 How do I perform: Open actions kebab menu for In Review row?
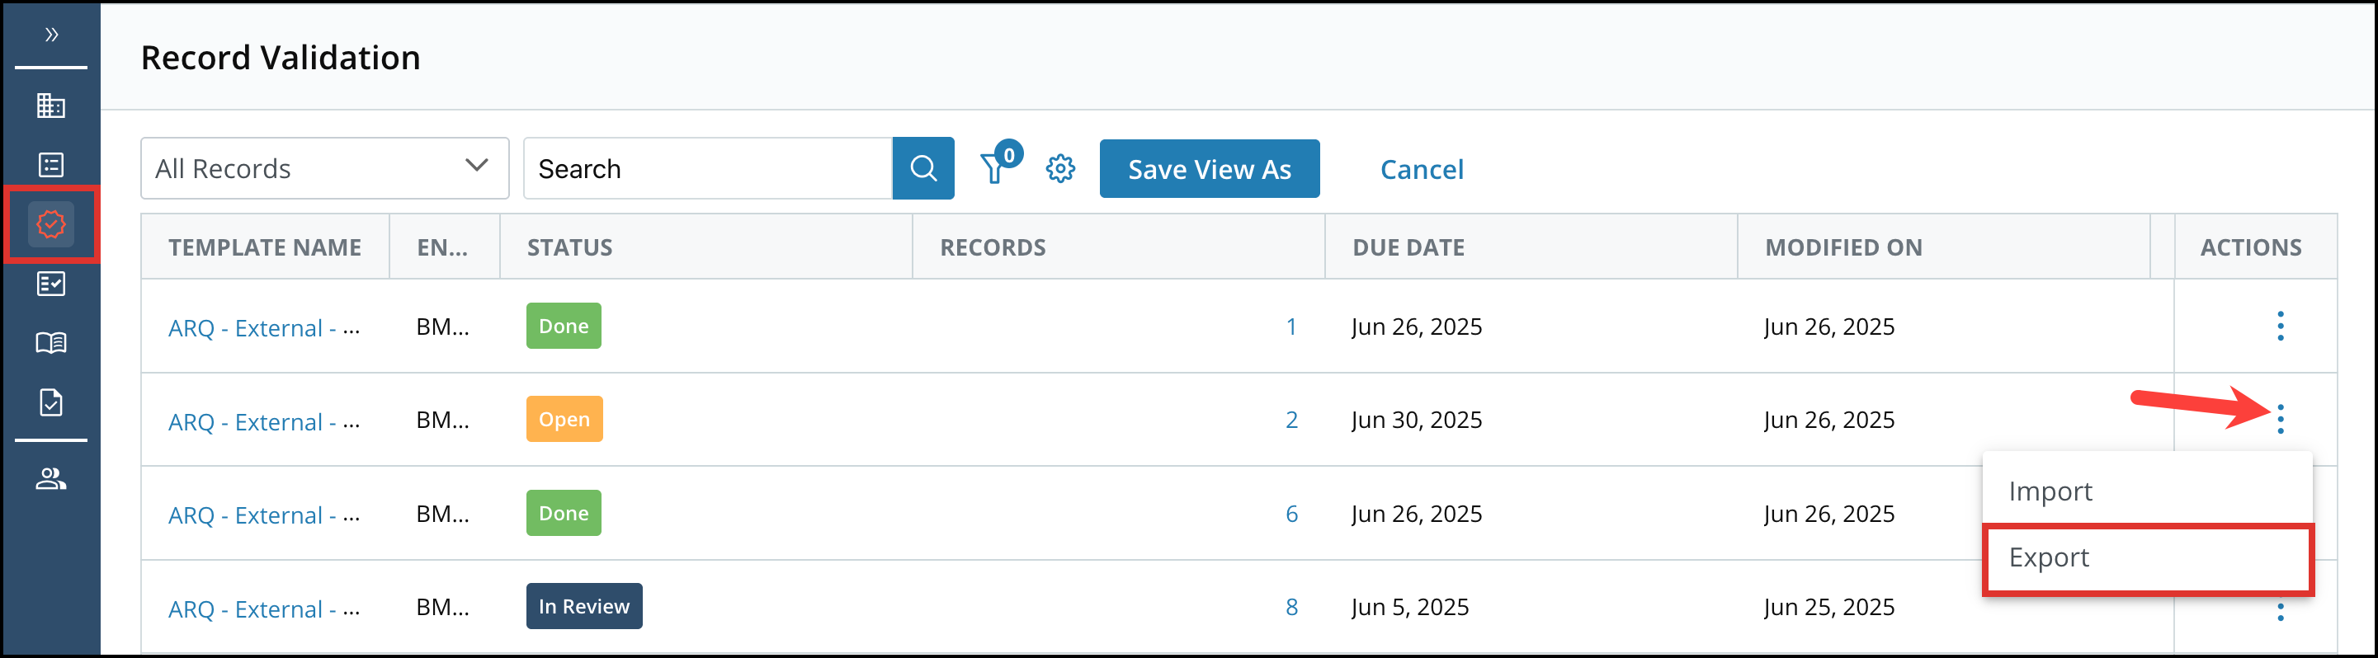2280,612
